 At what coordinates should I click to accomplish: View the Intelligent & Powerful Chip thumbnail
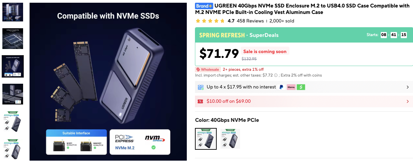coord(13,38)
